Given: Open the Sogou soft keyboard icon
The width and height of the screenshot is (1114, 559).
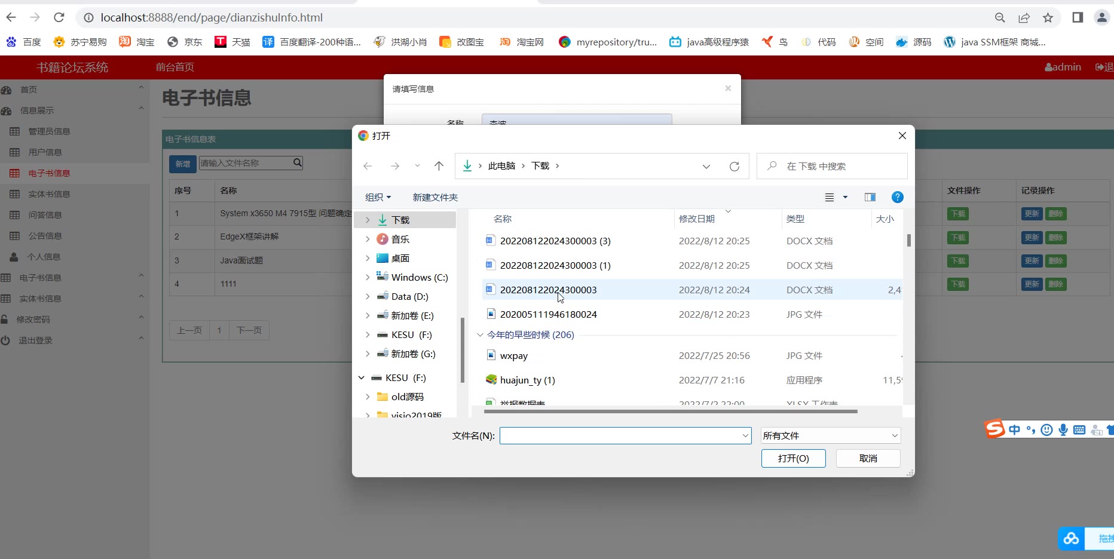Looking at the screenshot, I should pos(1079,430).
